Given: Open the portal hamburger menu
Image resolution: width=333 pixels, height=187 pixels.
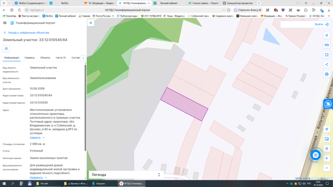Looking at the screenshot, I should click(x=5, y=23).
